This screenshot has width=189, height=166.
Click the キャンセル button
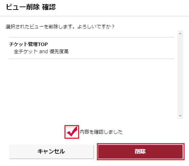pyautogui.click(x=52, y=152)
